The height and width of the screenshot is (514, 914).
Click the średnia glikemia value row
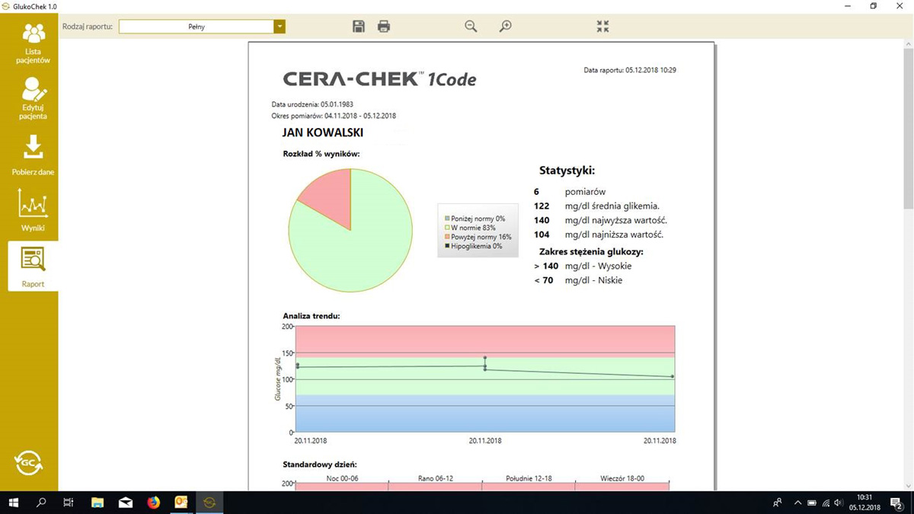coord(596,206)
